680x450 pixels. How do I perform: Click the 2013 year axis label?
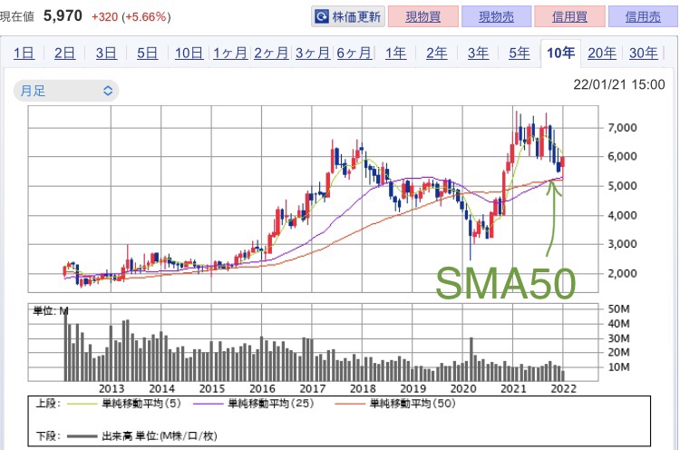112,388
